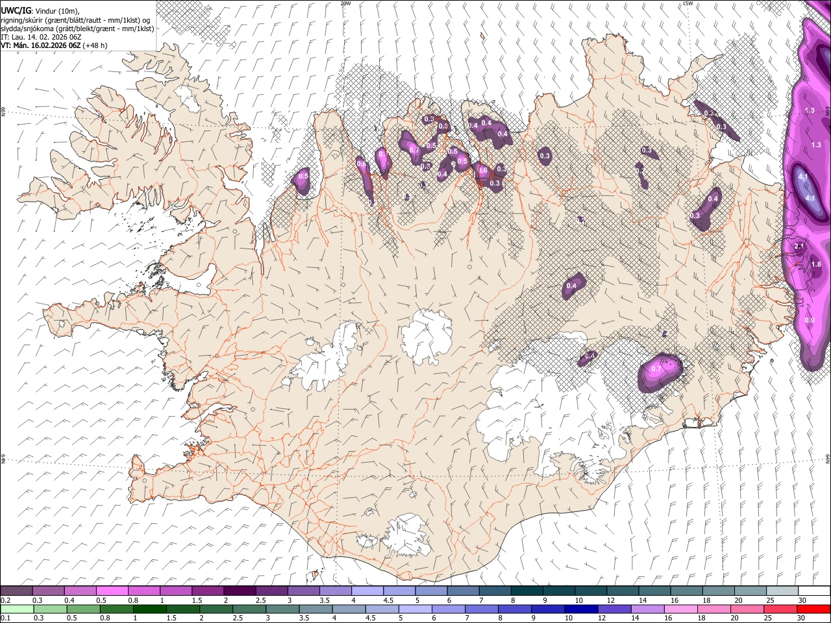Click the '0.1' tick label of the lower scale
Image resolution: width=831 pixels, height=623 pixels.
pyautogui.click(x=5, y=618)
